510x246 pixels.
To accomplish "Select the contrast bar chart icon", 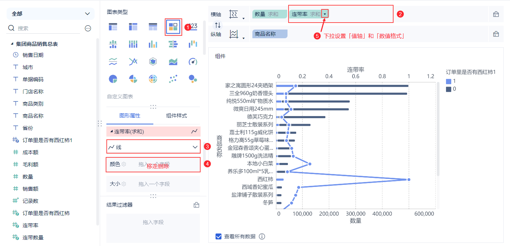I will 173,44.
